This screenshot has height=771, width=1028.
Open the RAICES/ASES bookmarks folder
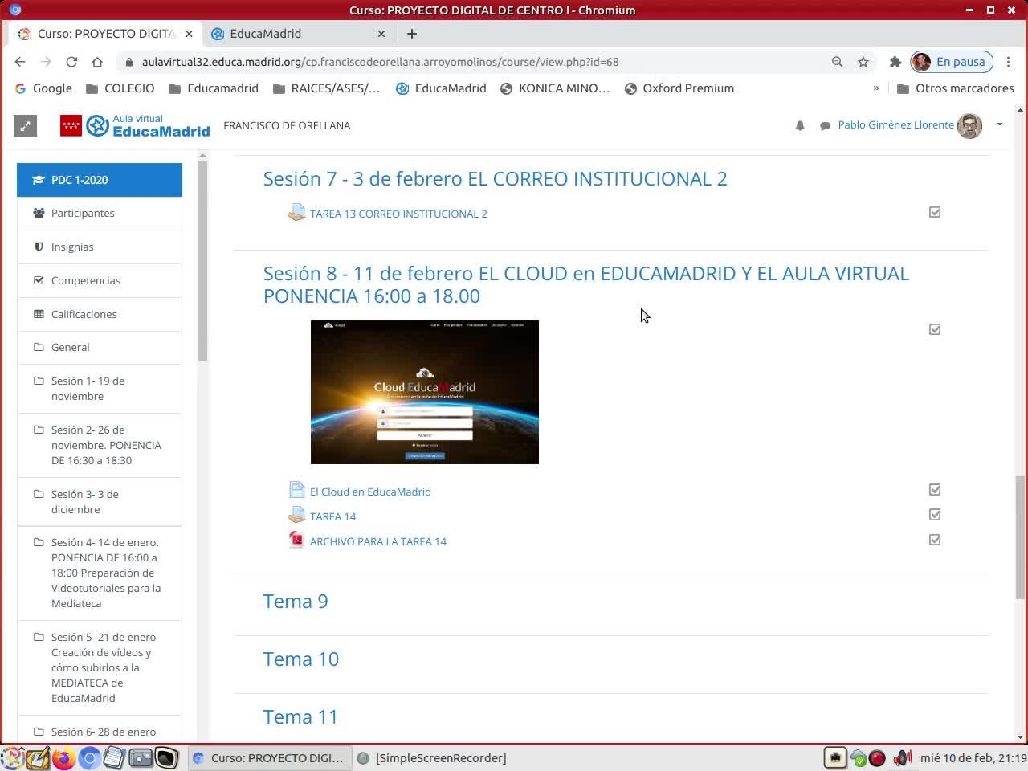point(326,88)
